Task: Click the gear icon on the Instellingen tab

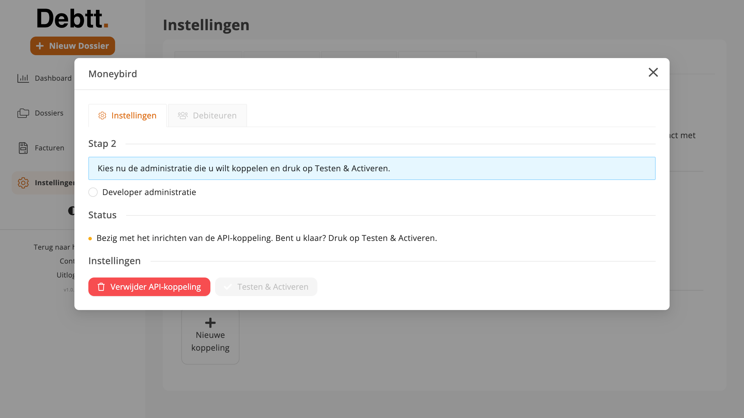Action: pos(102,116)
